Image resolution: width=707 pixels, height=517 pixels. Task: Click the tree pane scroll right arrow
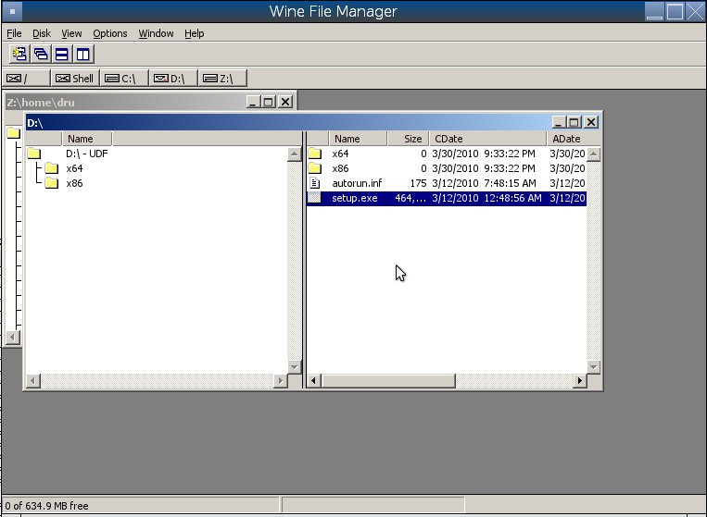[x=281, y=381]
